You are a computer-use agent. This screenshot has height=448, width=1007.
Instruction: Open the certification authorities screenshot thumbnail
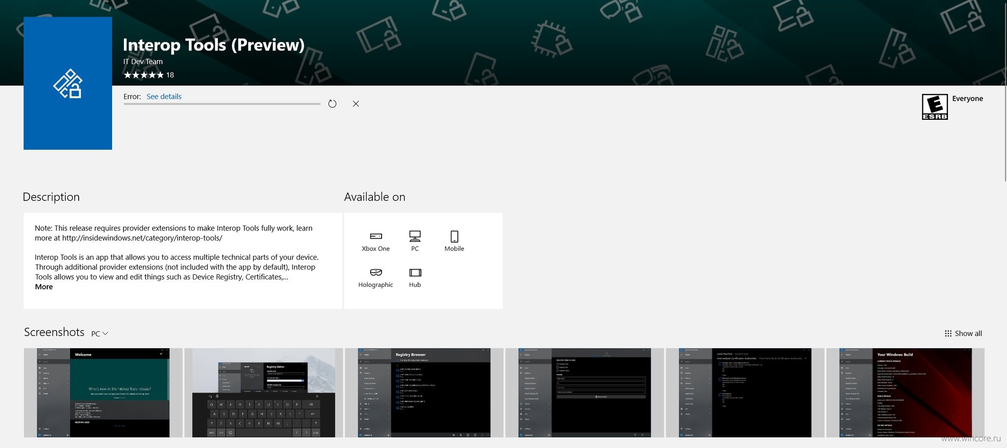[745, 393]
